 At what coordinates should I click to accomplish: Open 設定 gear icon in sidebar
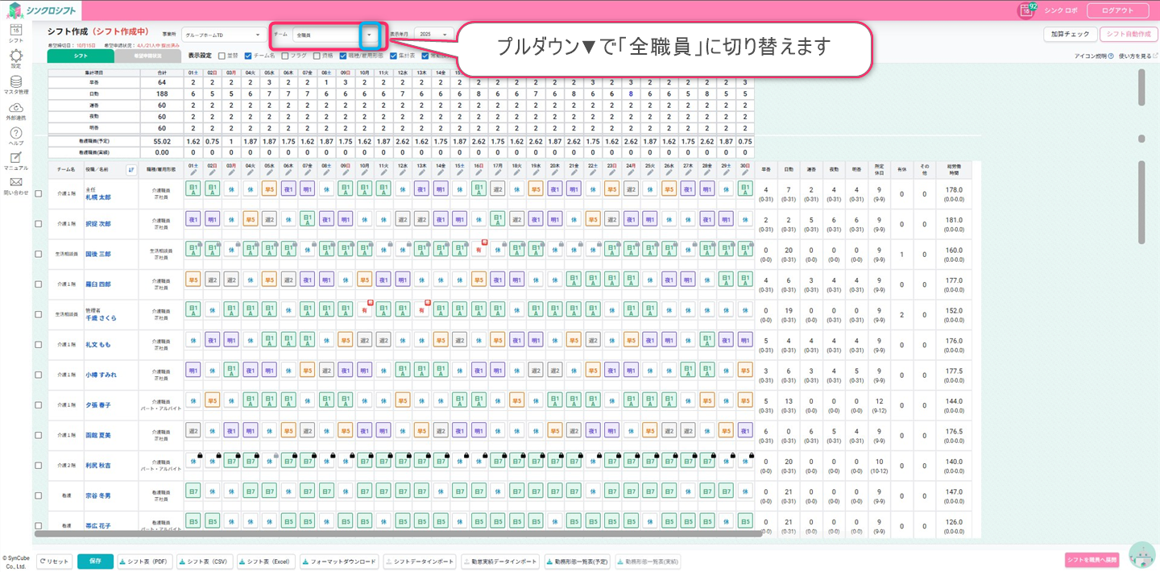click(15, 57)
